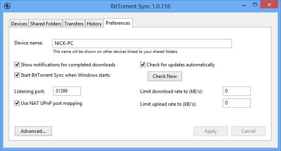Switch to the Devices tab
Image resolution: width=281 pixels, height=151 pixels.
point(19,23)
